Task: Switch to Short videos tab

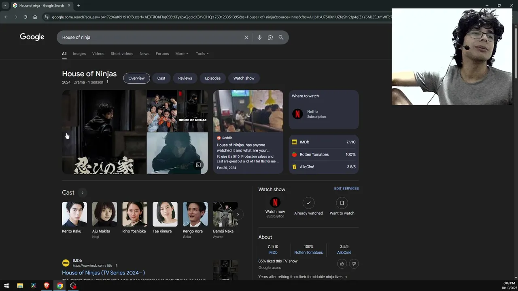Action: point(122,54)
